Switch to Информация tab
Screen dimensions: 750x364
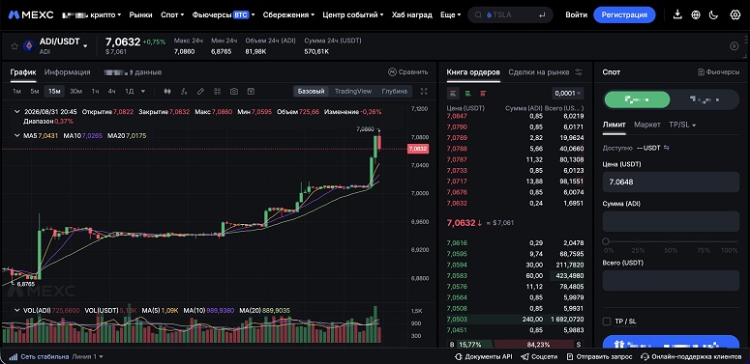pyautogui.click(x=68, y=72)
